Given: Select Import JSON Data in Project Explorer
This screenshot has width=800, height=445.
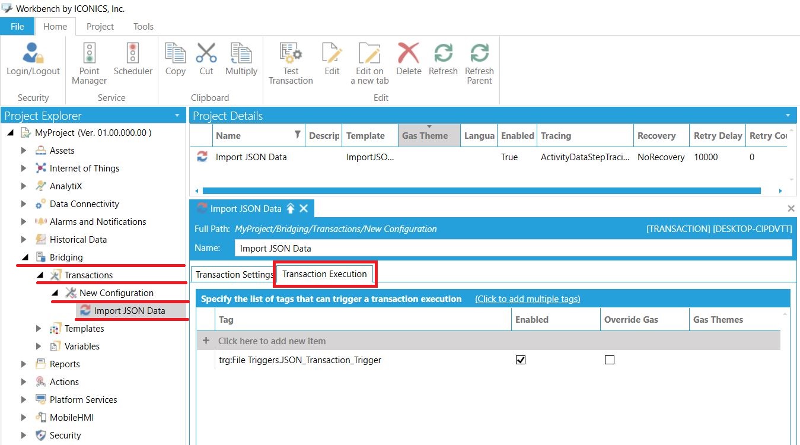Looking at the screenshot, I should pyautogui.click(x=130, y=311).
